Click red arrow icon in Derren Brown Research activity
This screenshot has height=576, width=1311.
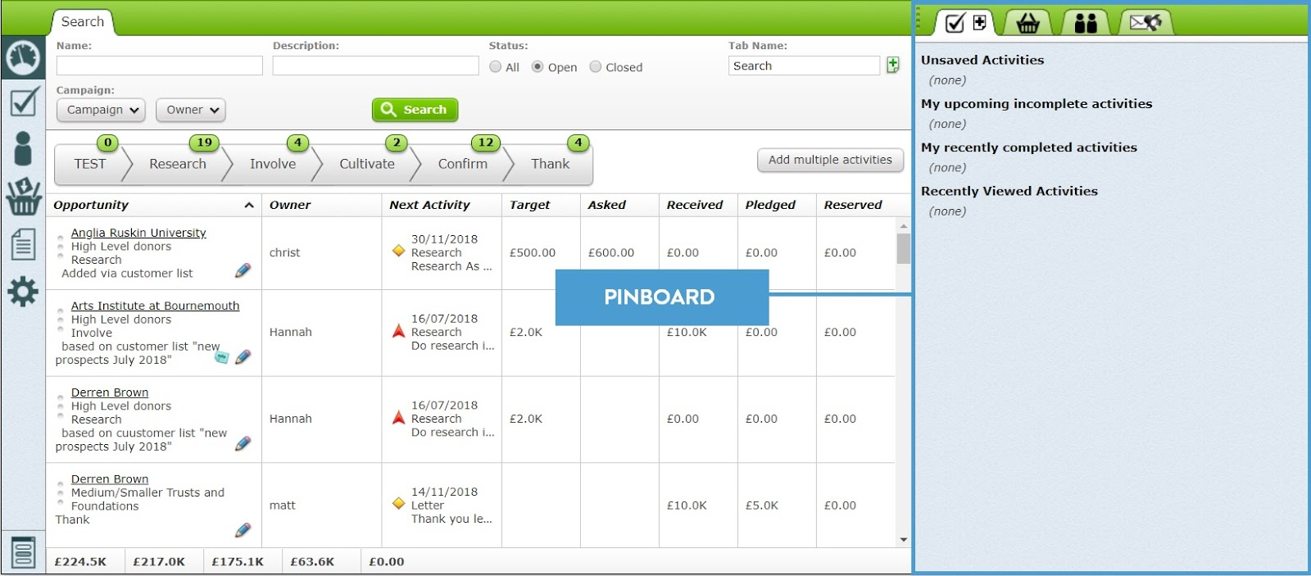click(x=399, y=418)
